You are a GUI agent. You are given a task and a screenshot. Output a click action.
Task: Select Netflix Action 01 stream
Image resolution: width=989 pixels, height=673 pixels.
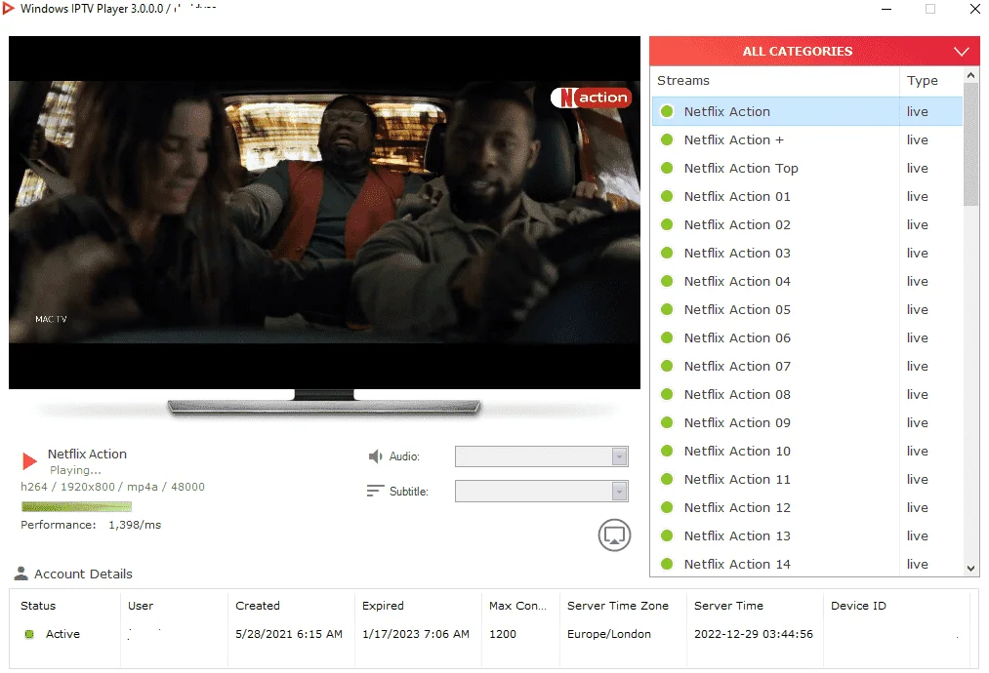click(807, 197)
